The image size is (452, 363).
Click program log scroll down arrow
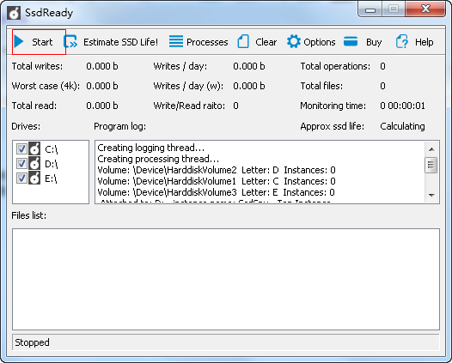click(431, 195)
